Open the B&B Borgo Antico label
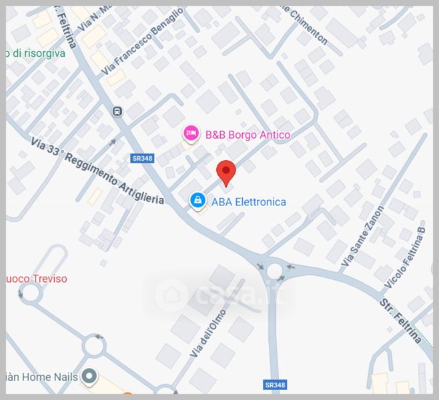Image resolution: width=439 pixels, height=400 pixels. click(248, 135)
